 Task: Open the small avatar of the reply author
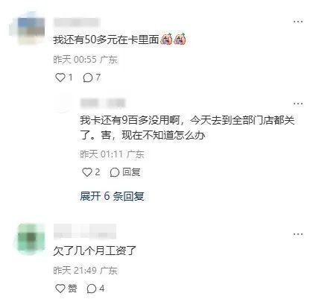(x=63, y=103)
